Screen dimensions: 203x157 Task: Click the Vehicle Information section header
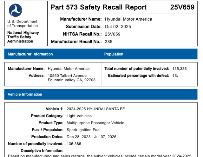coord(25,94)
